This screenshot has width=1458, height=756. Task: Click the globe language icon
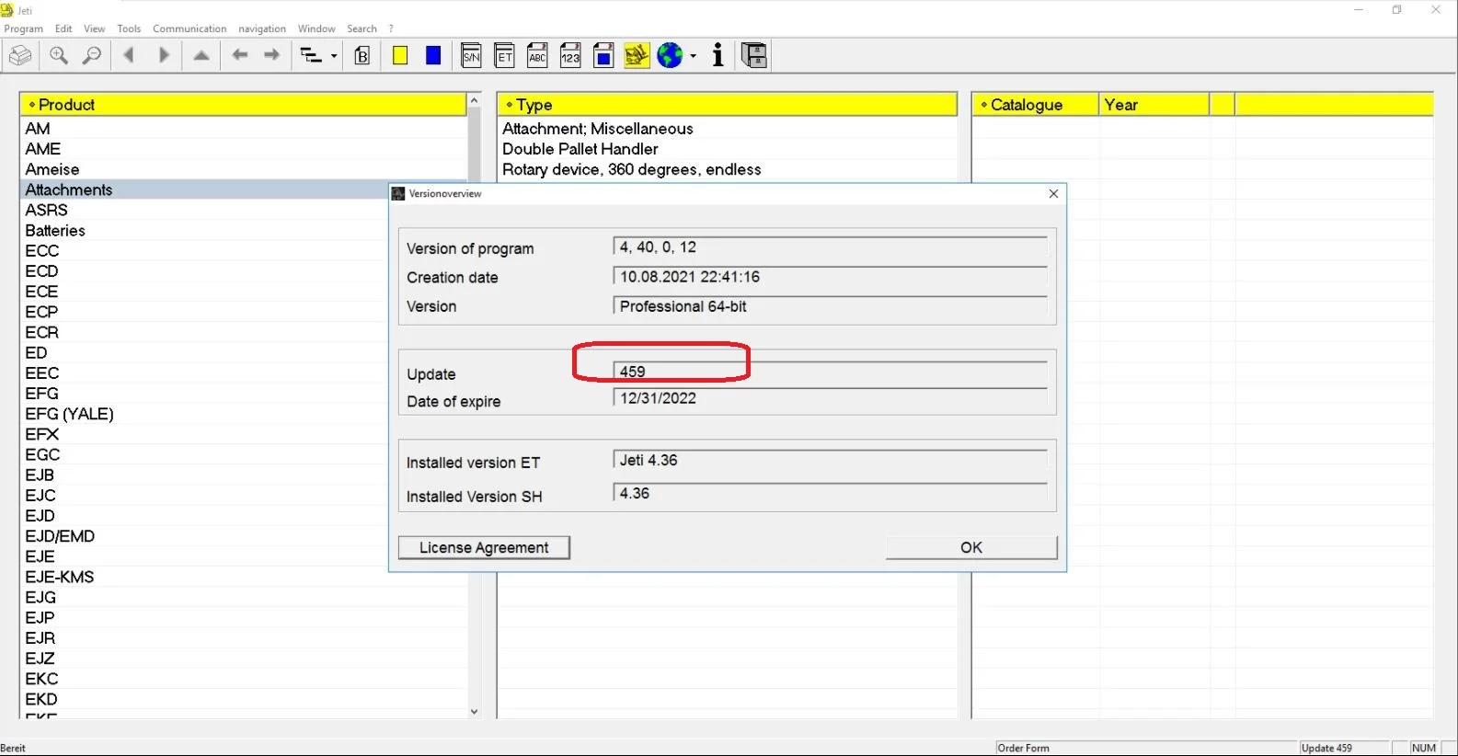(x=670, y=56)
